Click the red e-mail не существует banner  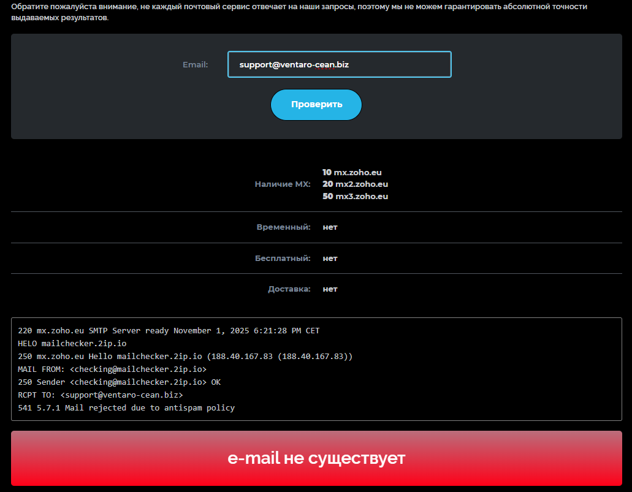316,458
